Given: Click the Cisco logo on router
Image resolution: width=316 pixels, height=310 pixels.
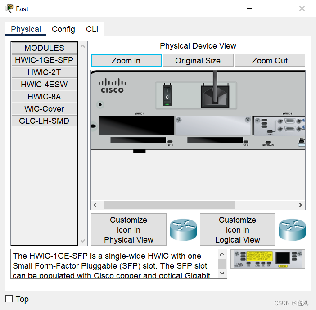Looking at the screenshot, I should tap(112, 86).
